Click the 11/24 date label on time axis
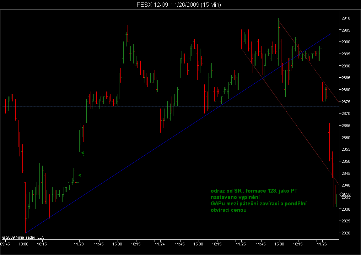 (x=160, y=244)
